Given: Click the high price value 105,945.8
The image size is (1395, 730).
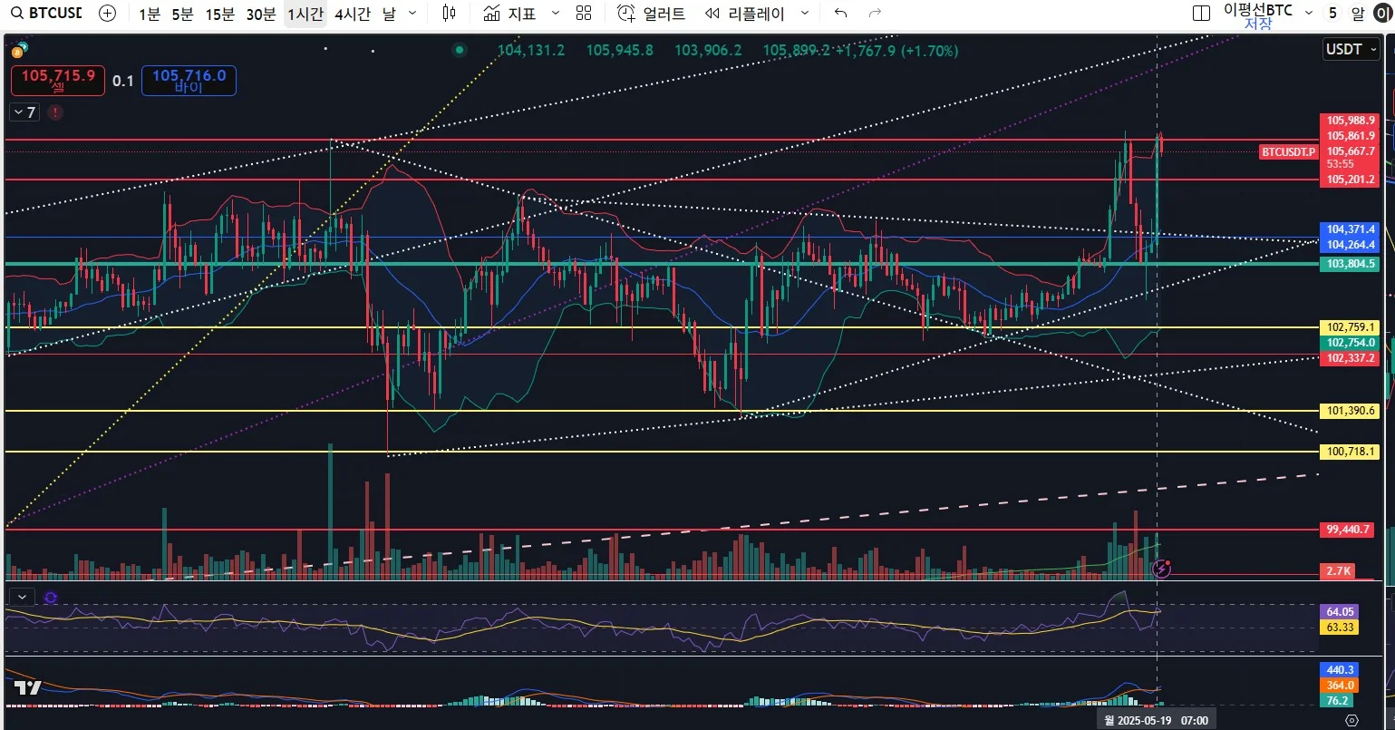Looking at the screenshot, I should pyautogui.click(x=620, y=51).
